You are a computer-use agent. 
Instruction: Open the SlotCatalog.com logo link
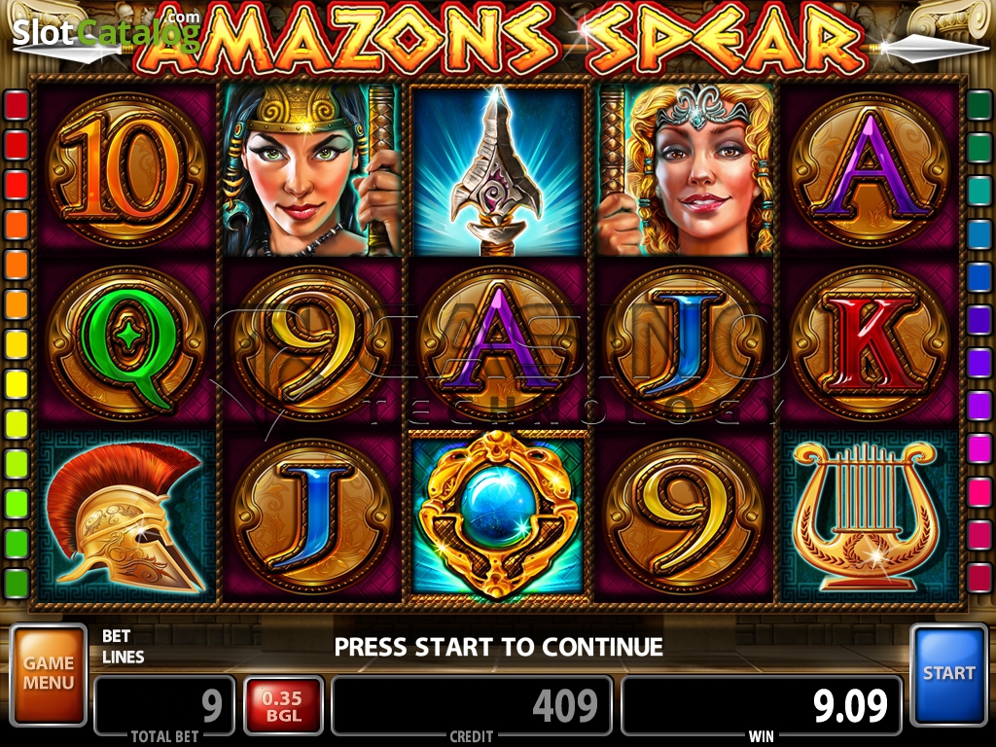click(x=106, y=32)
